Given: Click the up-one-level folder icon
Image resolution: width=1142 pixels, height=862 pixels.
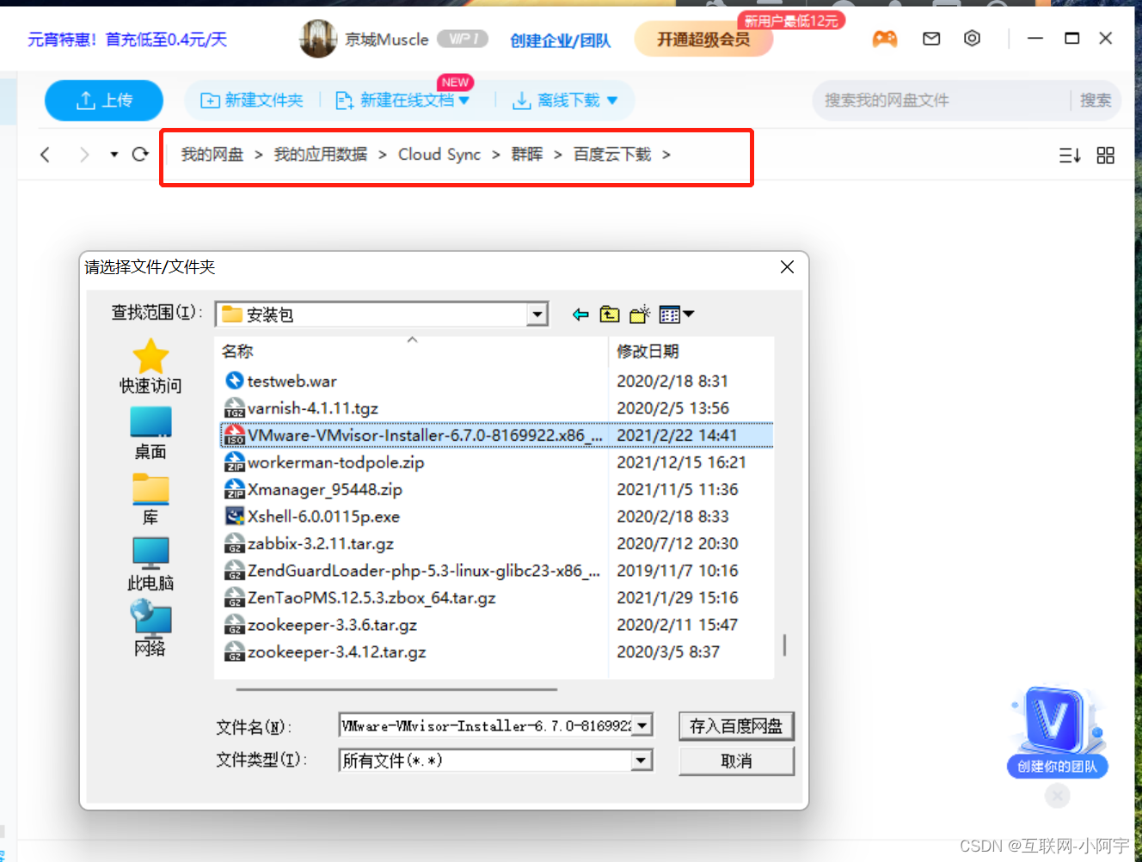Looking at the screenshot, I should (x=610, y=315).
